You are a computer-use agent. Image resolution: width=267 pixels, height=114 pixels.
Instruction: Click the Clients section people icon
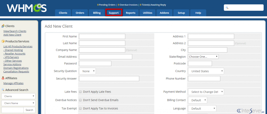point(3,26)
